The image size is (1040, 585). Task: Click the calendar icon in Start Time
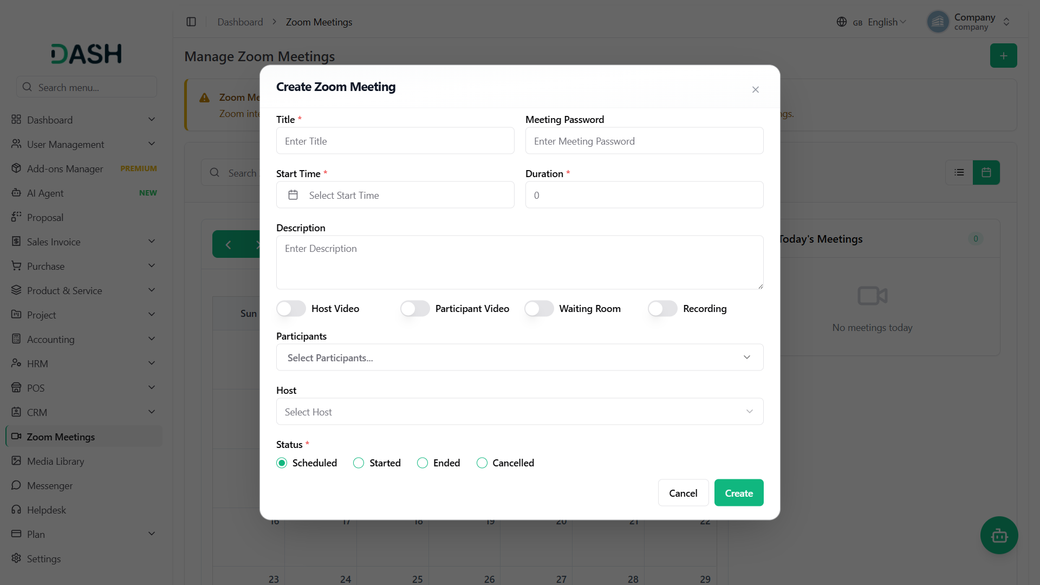point(293,195)
